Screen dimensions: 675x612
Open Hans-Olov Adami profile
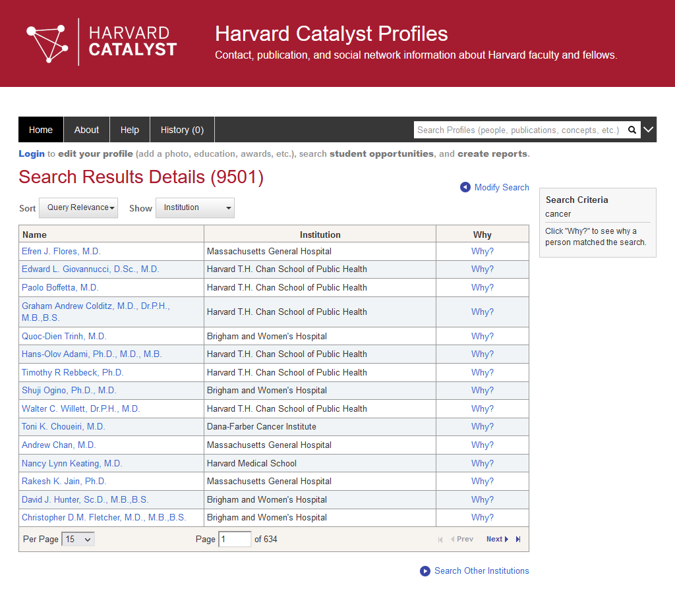92,354
